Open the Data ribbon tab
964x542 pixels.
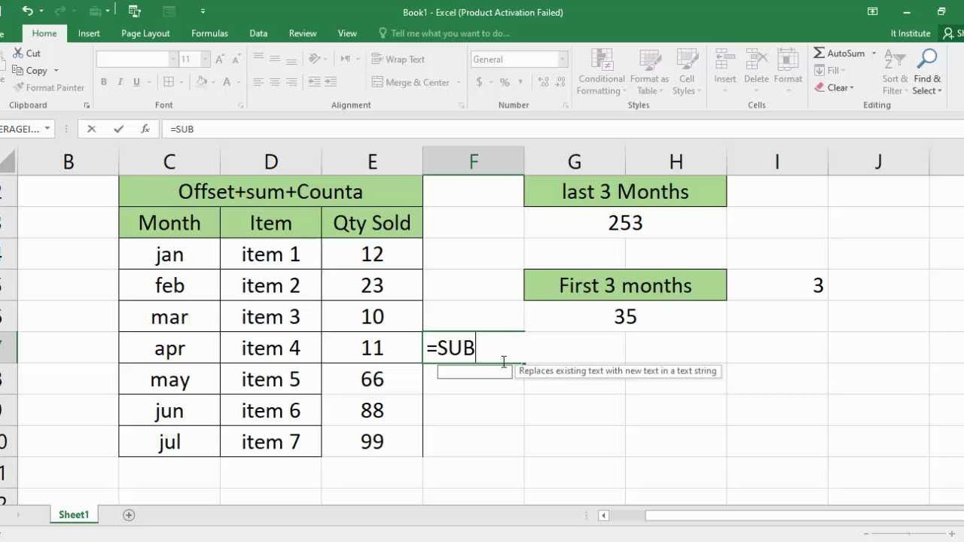(x=258, y=33)
